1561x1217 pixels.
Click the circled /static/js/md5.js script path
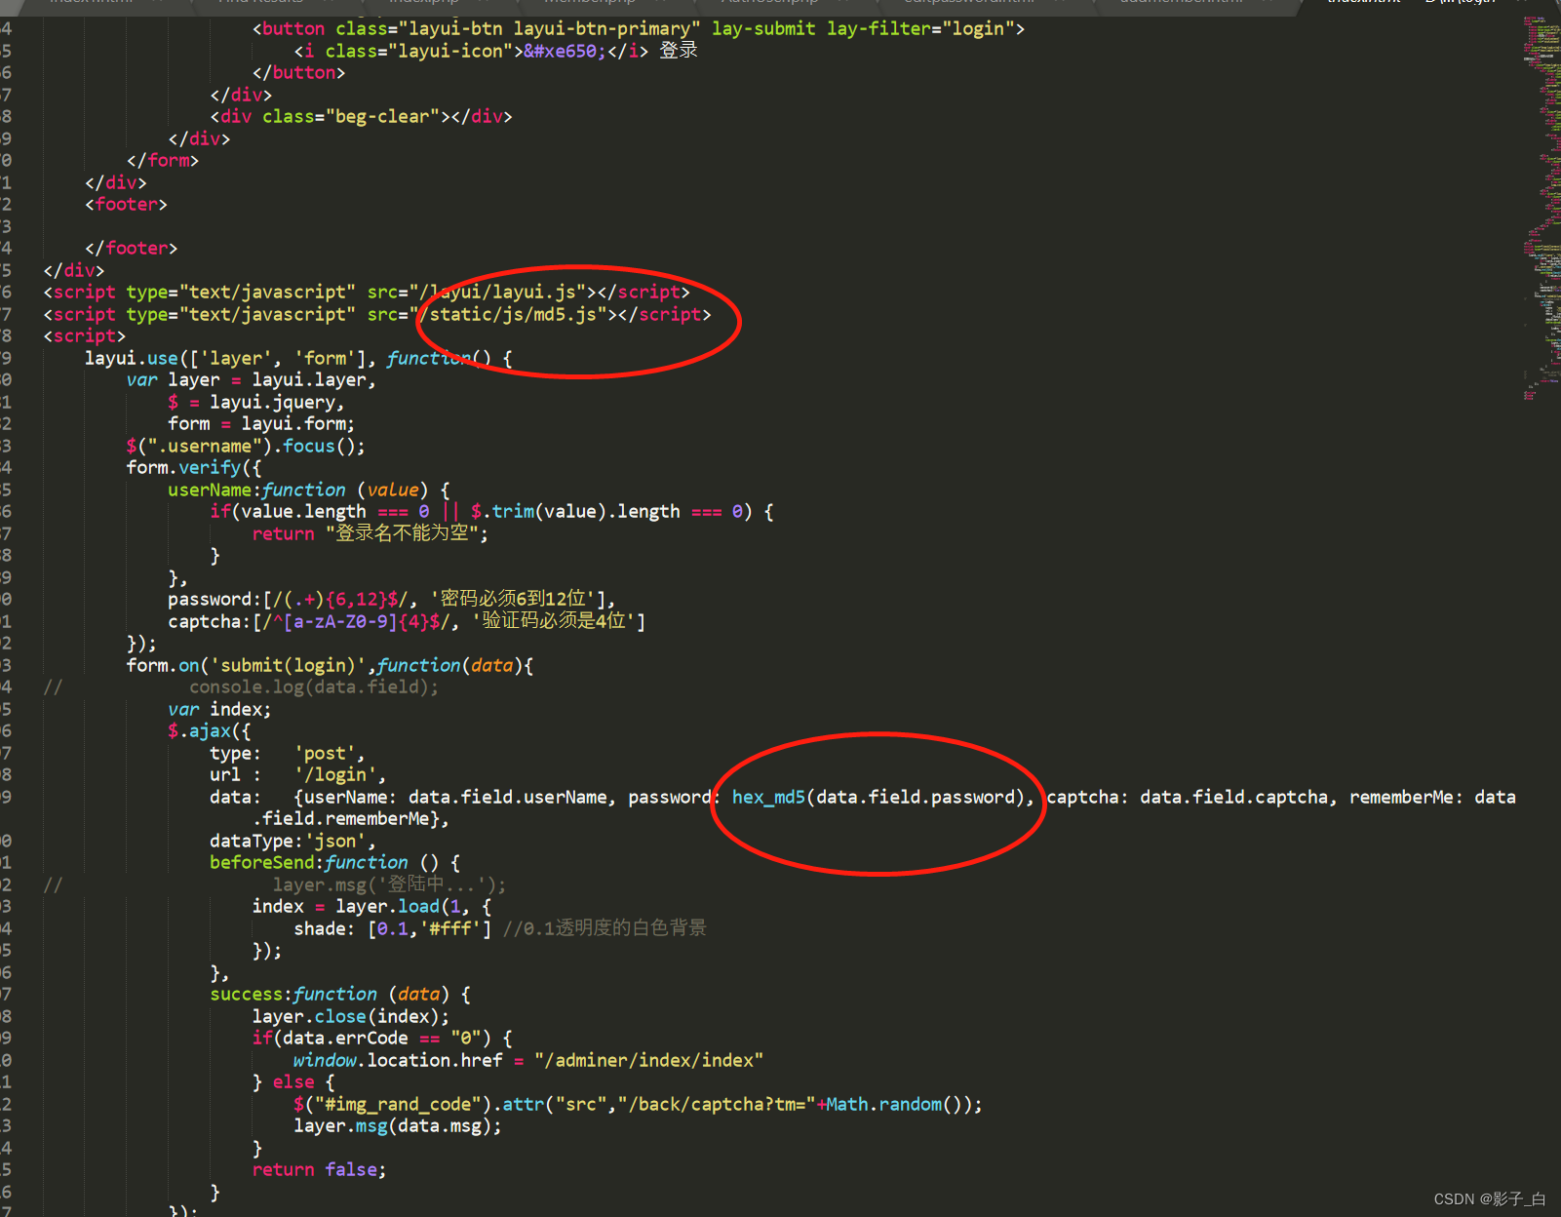(514, 314)
